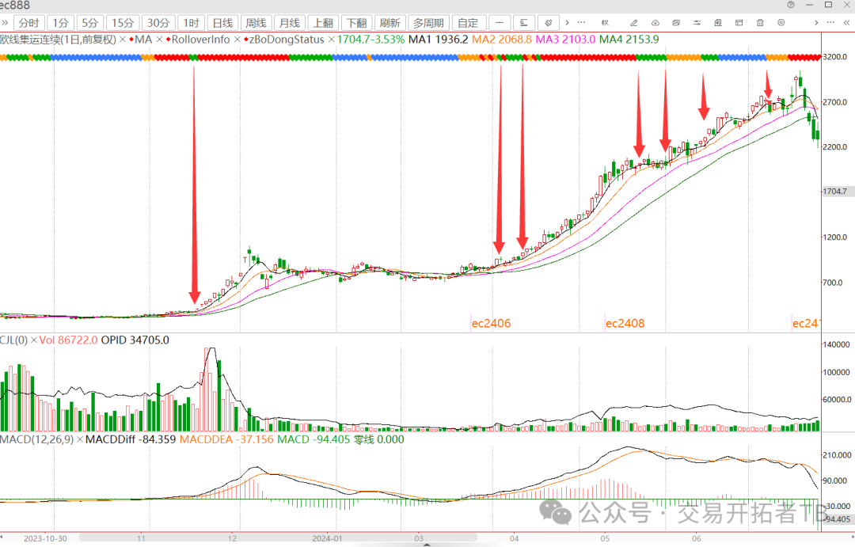Click the 刷新 refresh button

coord(389,23)
